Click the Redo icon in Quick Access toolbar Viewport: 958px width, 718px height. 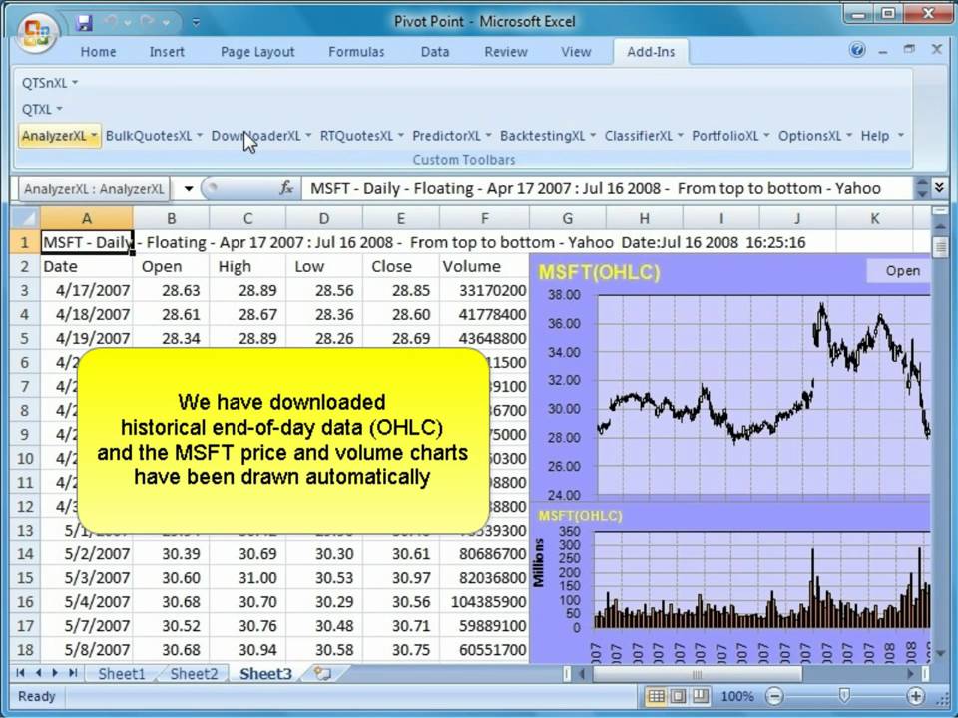pyautogui.click(x=147, y=22)
